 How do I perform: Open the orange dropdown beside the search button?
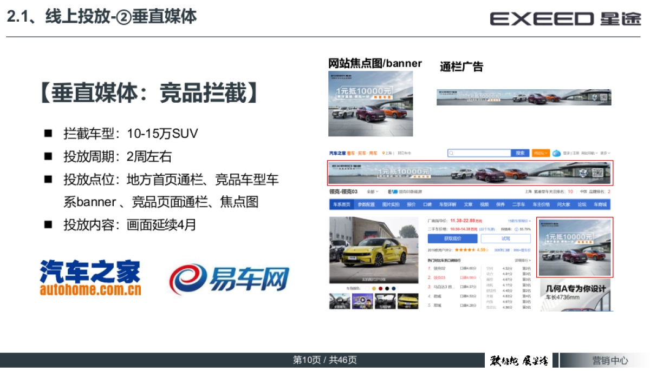[541, 153]
